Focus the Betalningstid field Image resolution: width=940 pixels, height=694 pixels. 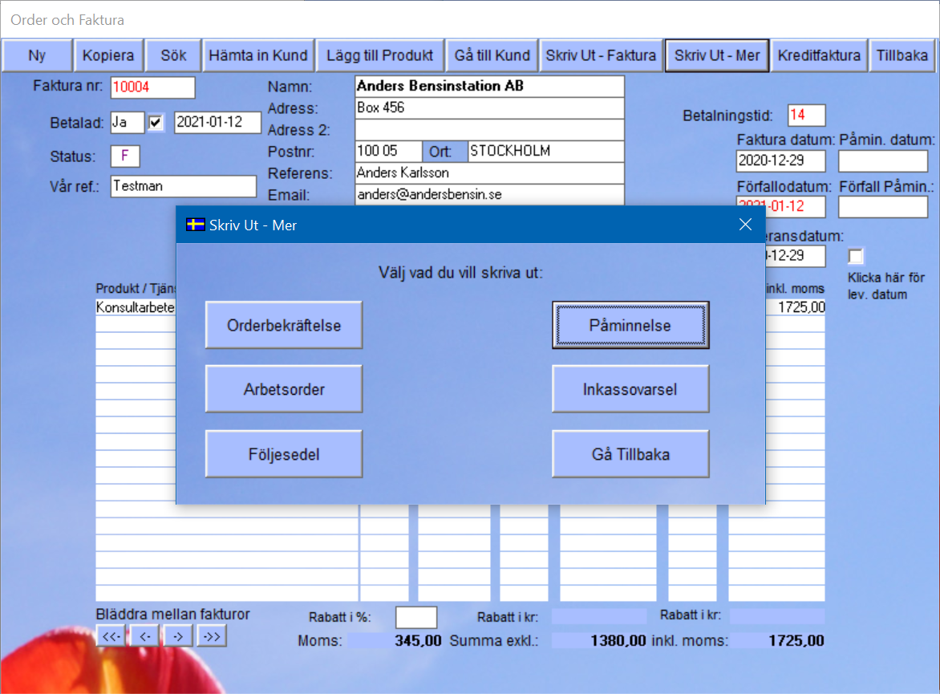806,116
